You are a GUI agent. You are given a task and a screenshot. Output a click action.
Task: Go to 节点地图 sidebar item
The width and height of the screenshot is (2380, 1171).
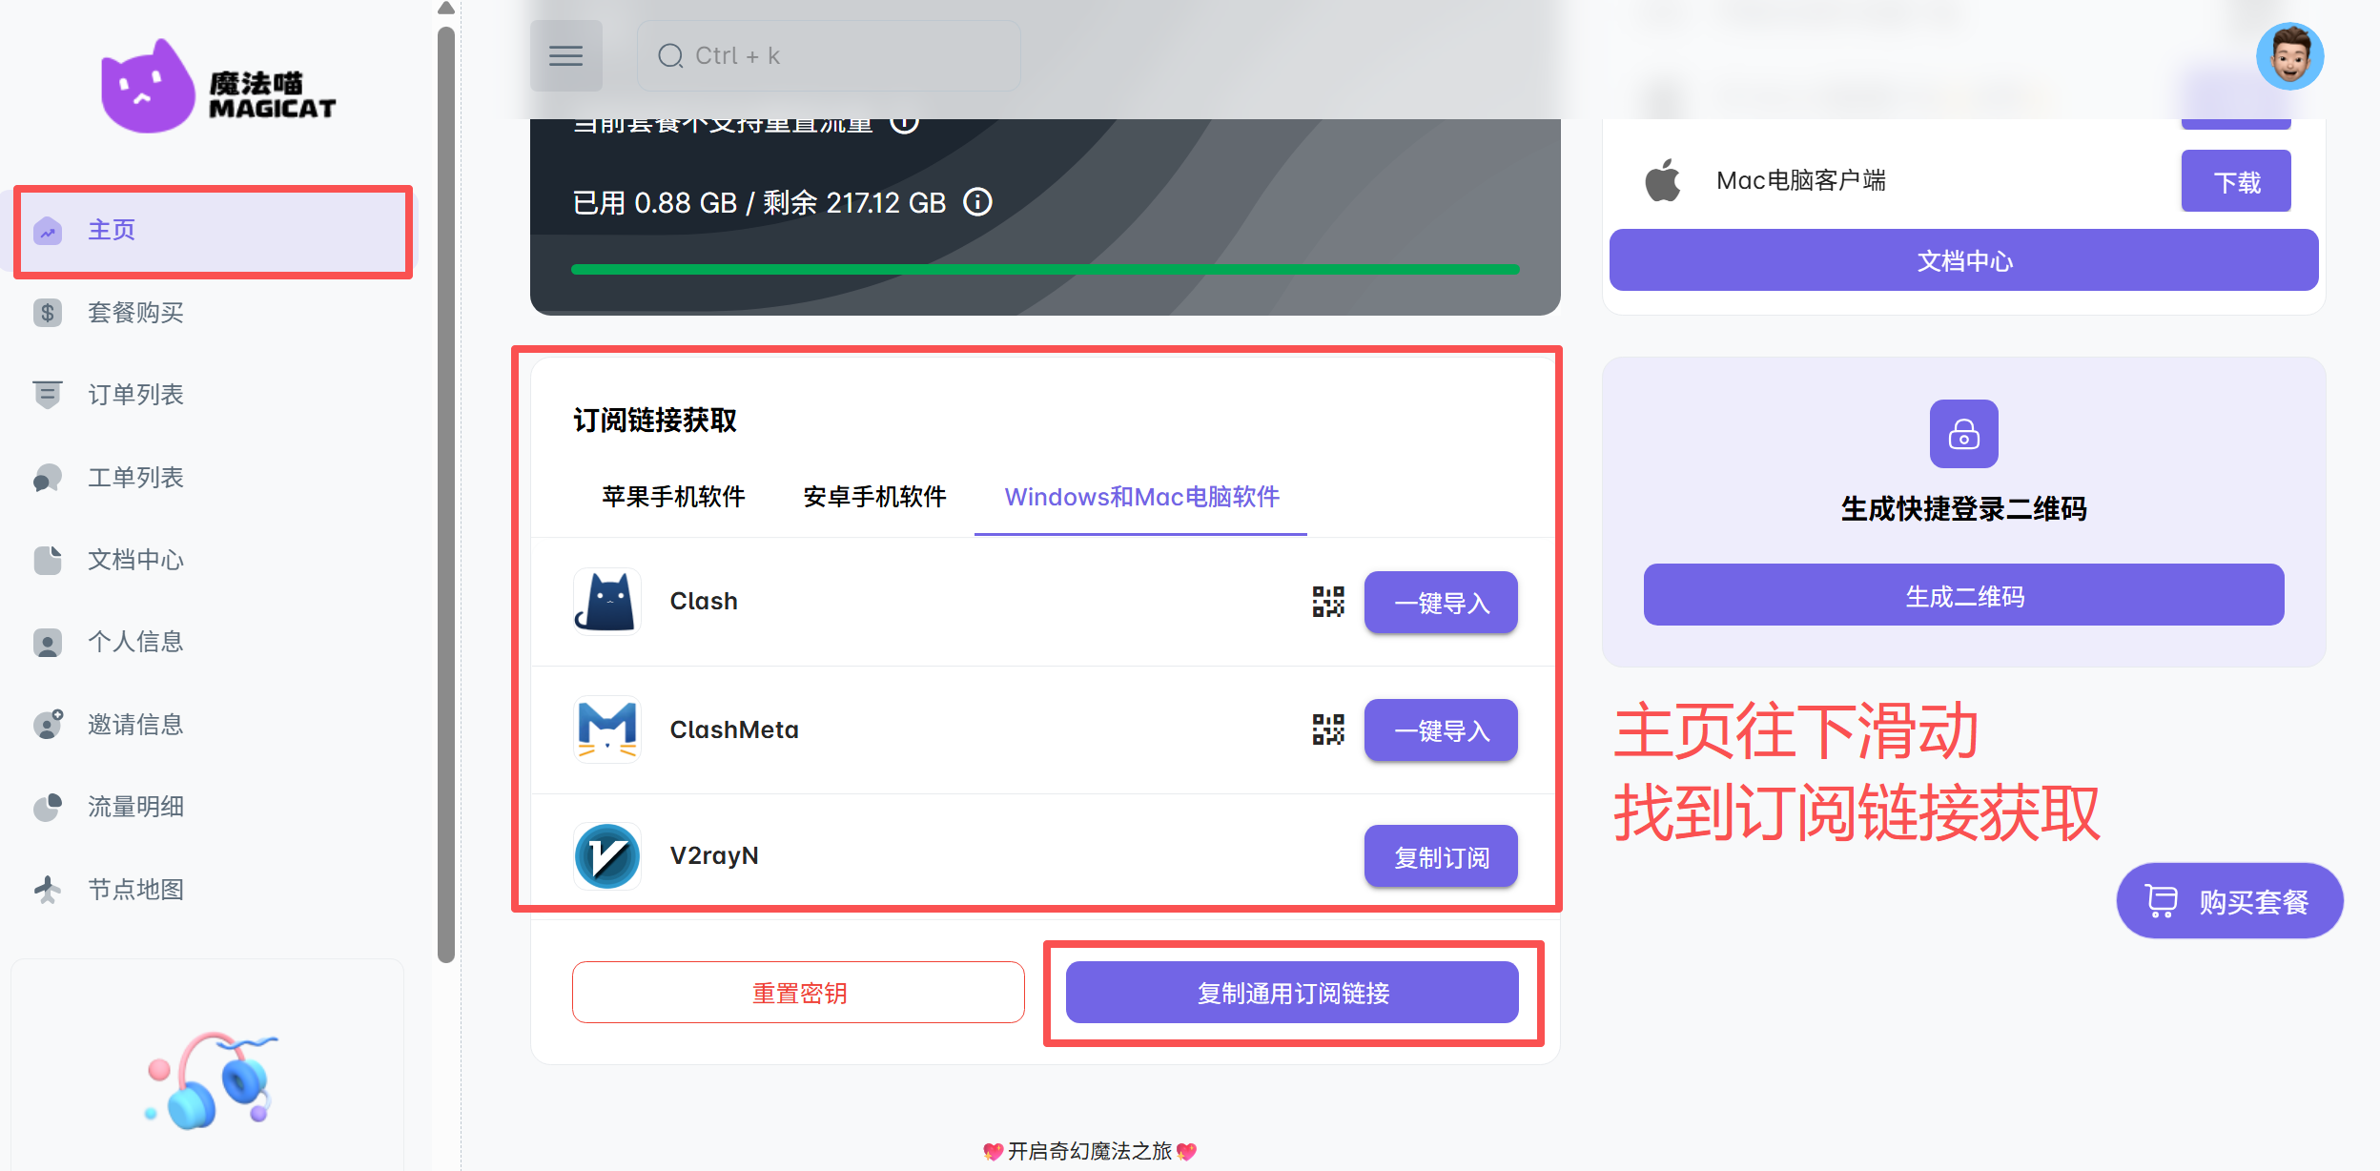pos(135,889)
